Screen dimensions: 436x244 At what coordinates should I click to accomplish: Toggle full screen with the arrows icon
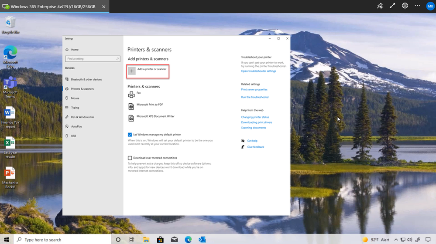click(x=392, y=6)
